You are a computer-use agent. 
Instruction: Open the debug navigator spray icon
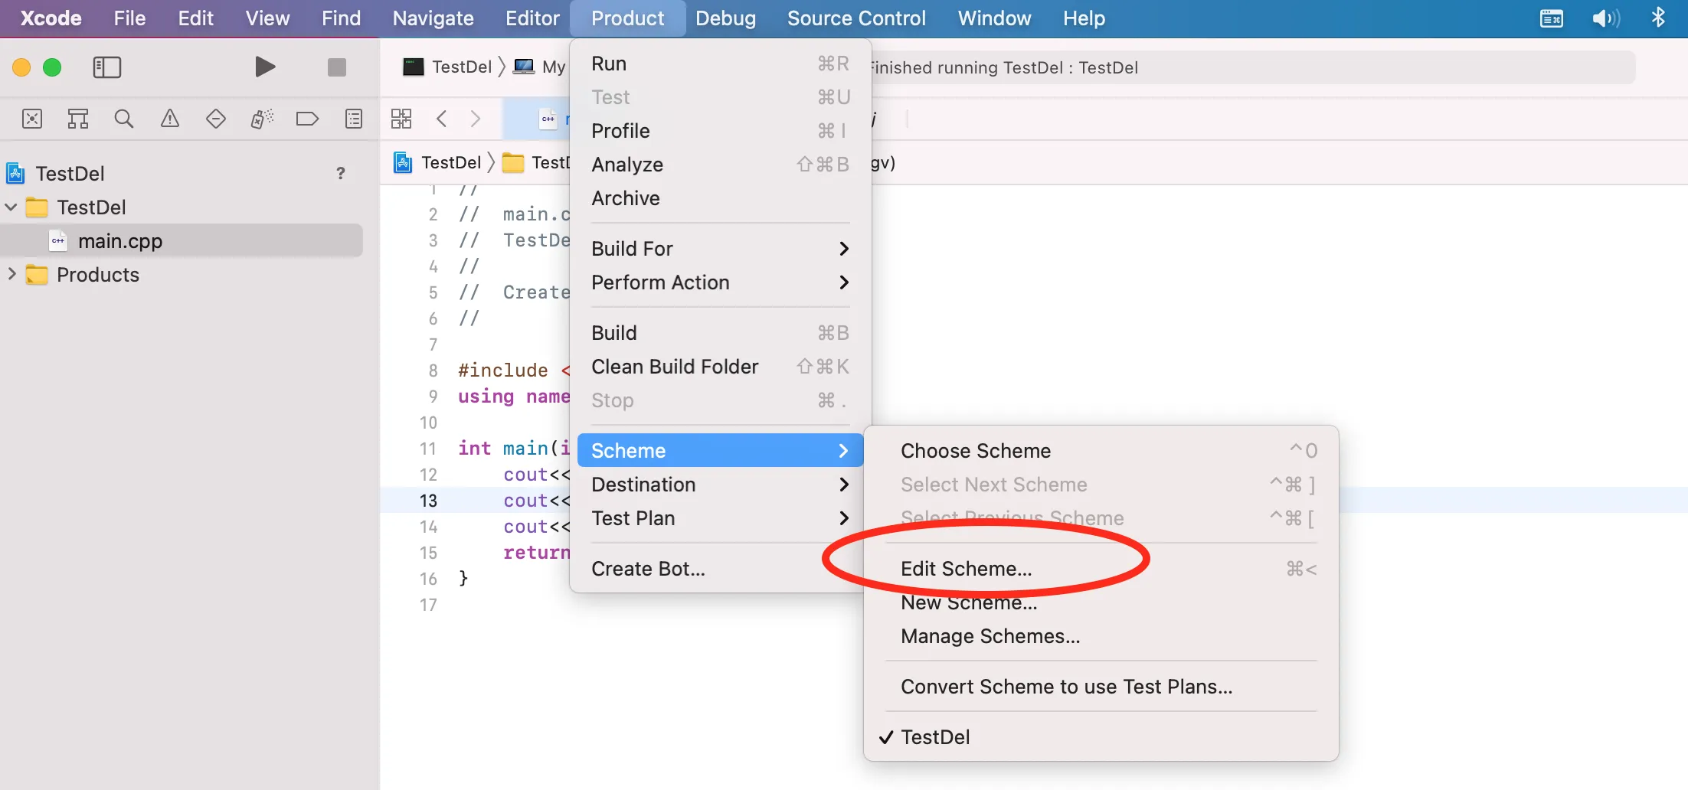(x=262, y=119)
